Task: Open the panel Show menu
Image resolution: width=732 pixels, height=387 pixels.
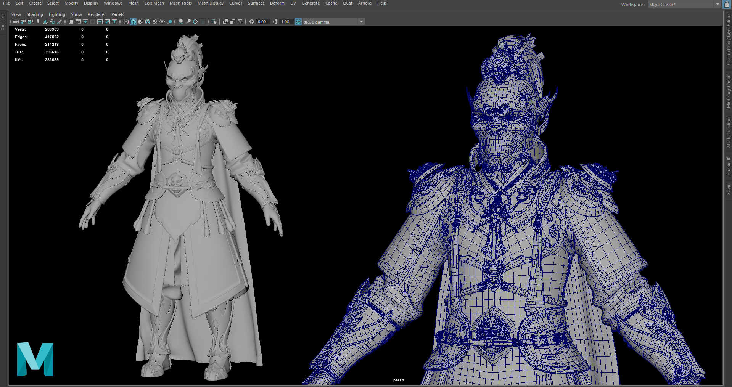Action: click(x=76, y=14)
